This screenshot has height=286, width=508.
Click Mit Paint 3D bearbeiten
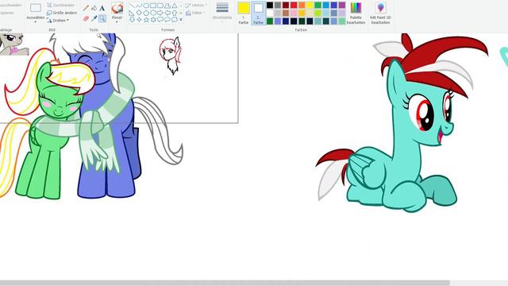[x=381, y=13]
